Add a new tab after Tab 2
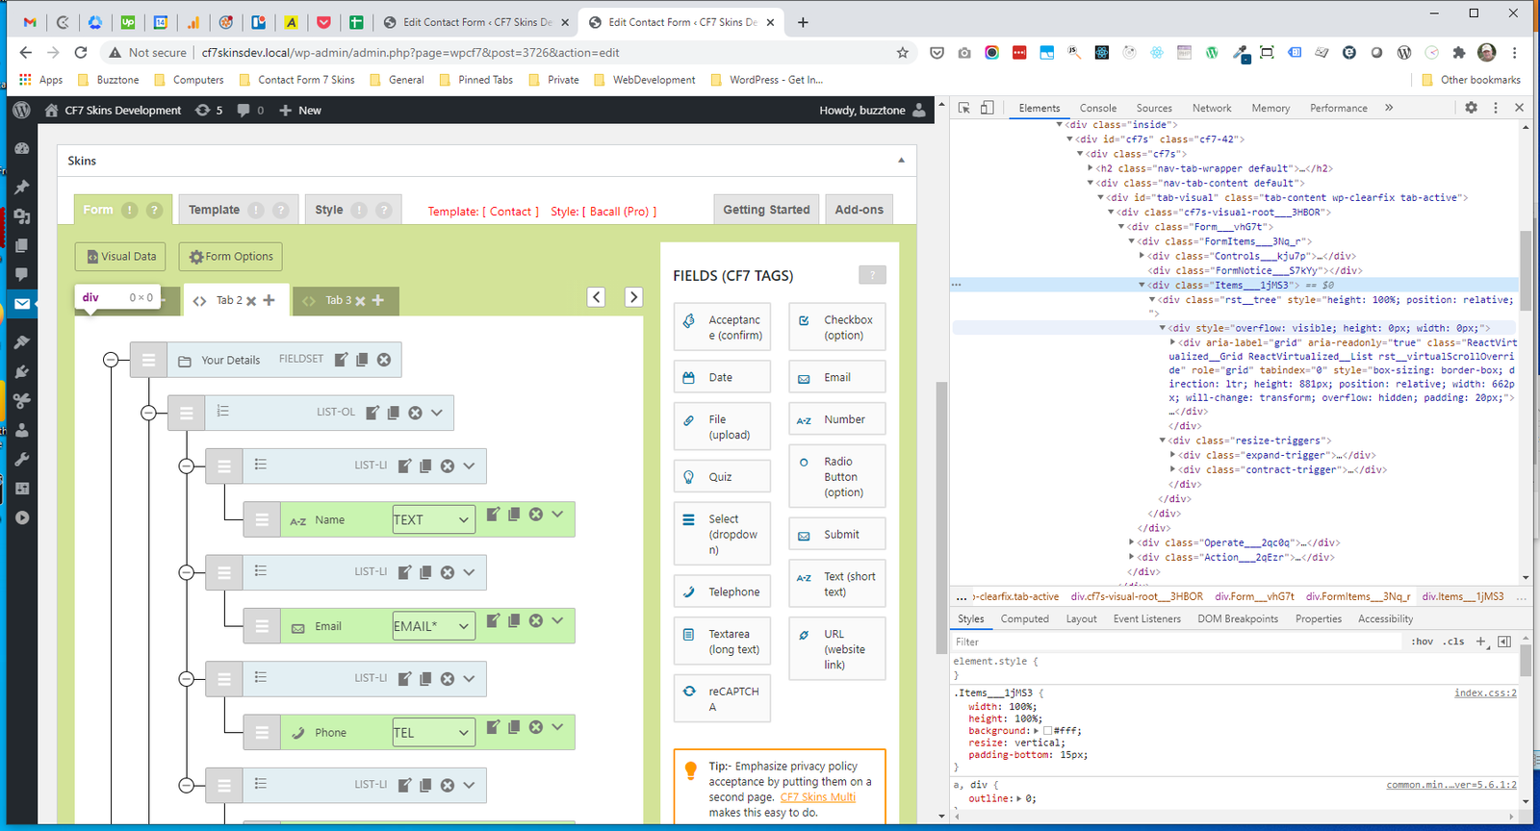Viewport: 1540px width, 831px height. [269, 301]
